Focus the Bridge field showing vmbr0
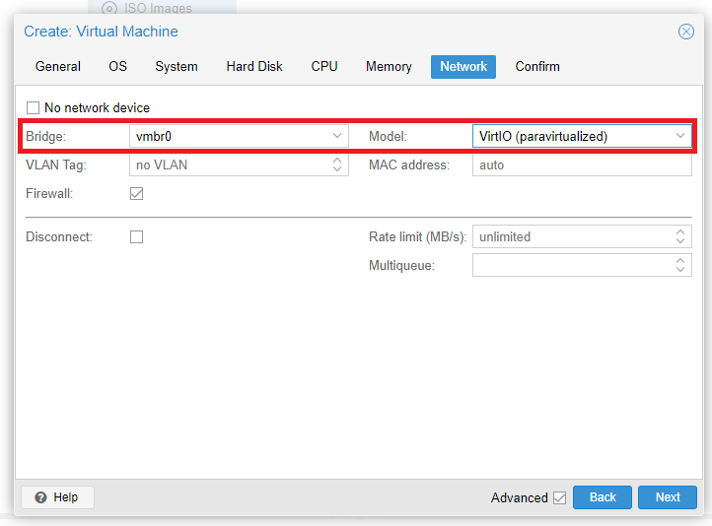This screenshot has width=712, height=526. pyautogui.click(x=239, y=136)
